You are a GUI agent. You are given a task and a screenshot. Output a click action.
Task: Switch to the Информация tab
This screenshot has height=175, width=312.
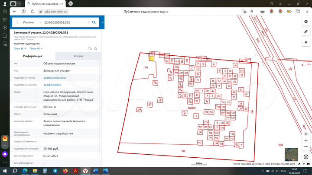[x=32, y=56]
